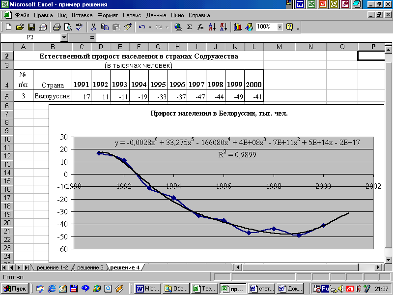Switch to the решение 3 sheet tab

[x=90, y=267]
